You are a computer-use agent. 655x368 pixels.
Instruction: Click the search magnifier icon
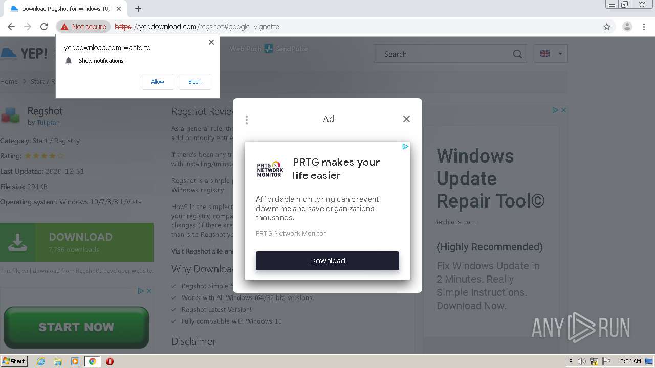(517, 54)
